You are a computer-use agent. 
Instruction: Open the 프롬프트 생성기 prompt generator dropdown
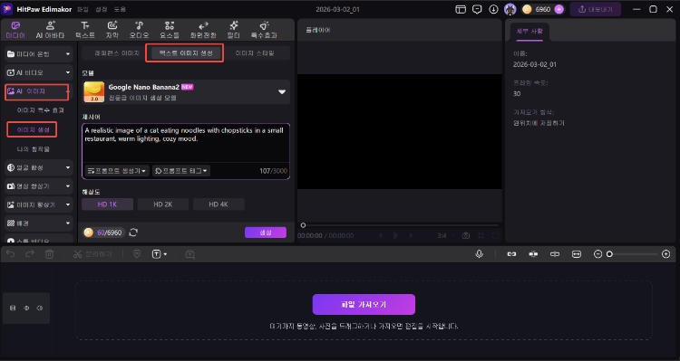pyautogui.click(x=117, y=171)
